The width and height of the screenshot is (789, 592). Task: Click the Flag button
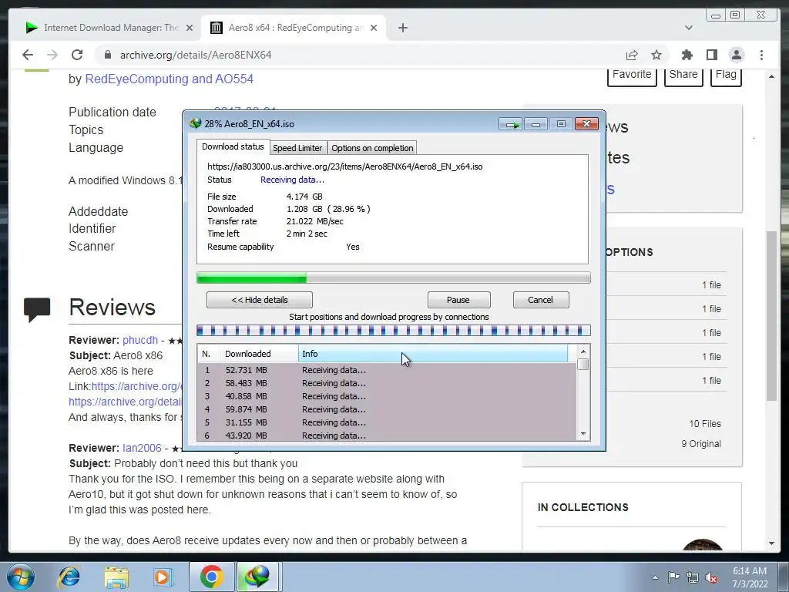click(726, 75)
